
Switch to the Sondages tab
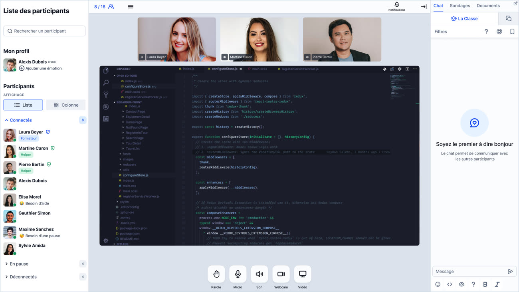tap(460, 6)
